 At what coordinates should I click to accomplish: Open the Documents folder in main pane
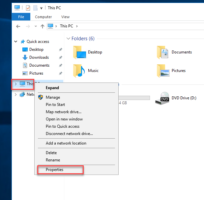163,52
